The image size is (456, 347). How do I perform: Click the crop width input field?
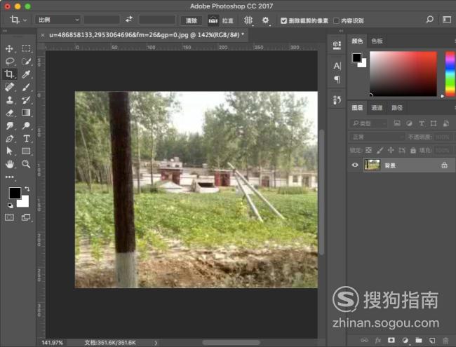tap(102, 20)
